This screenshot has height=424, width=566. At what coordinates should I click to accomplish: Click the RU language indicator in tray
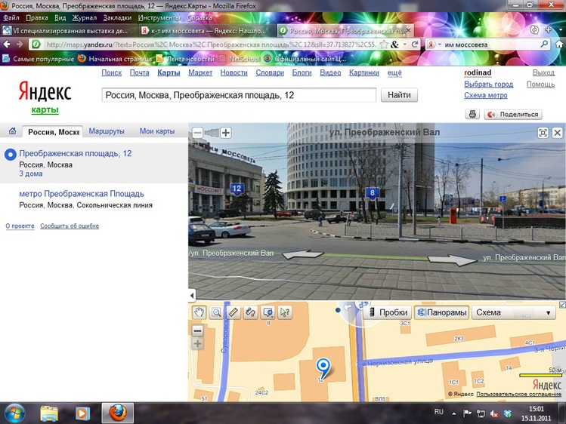[x=438, y=411]
